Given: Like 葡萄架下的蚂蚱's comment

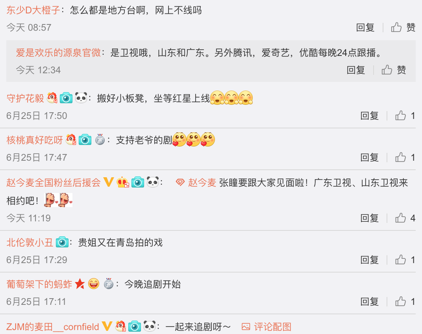Looking at the screenshot, I should (x=405, y=302).
